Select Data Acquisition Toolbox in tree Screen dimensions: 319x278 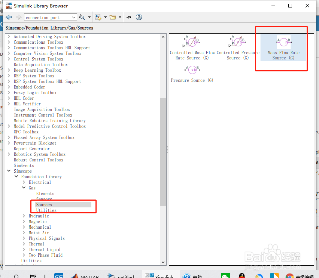[41, 65]
